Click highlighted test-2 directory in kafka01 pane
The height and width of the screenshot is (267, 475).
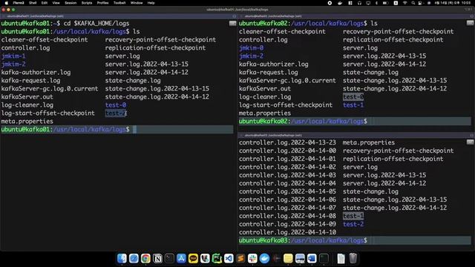pos(116,113)
